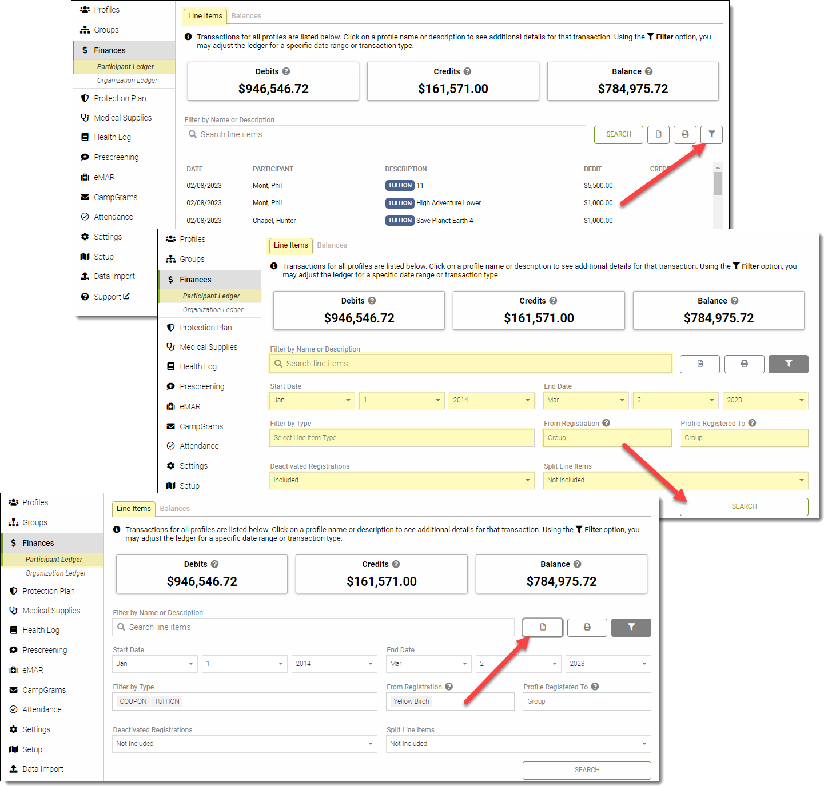Open Data Import directly above the Support link
Image resolution: width=828 pixels, height=790 pixels.
tap(114, 276)
